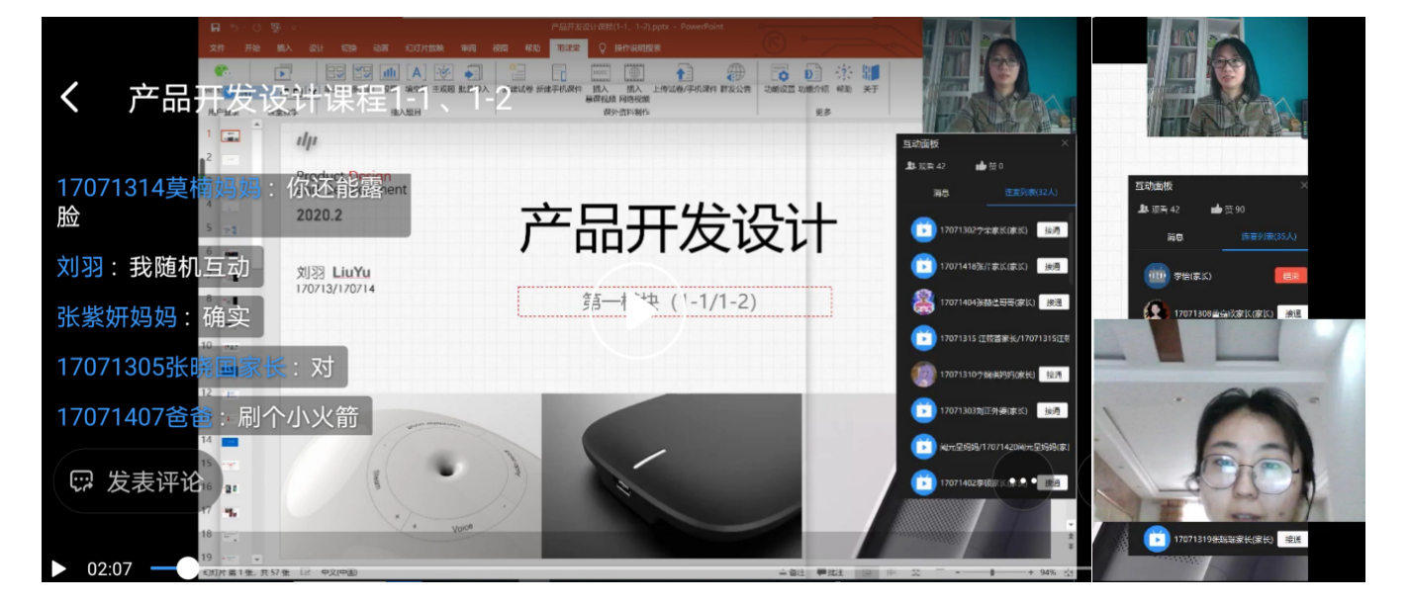Open the three-dot more options button
1410x604 pixels.
pos(1022,480)
